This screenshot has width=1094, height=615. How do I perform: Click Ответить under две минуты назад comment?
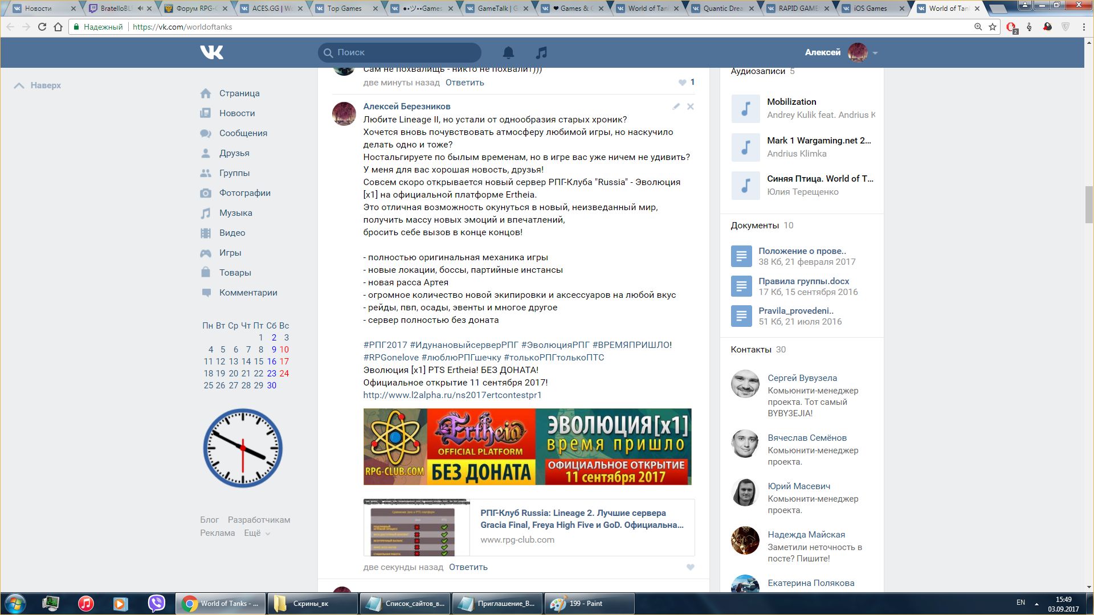pos(464,83)
